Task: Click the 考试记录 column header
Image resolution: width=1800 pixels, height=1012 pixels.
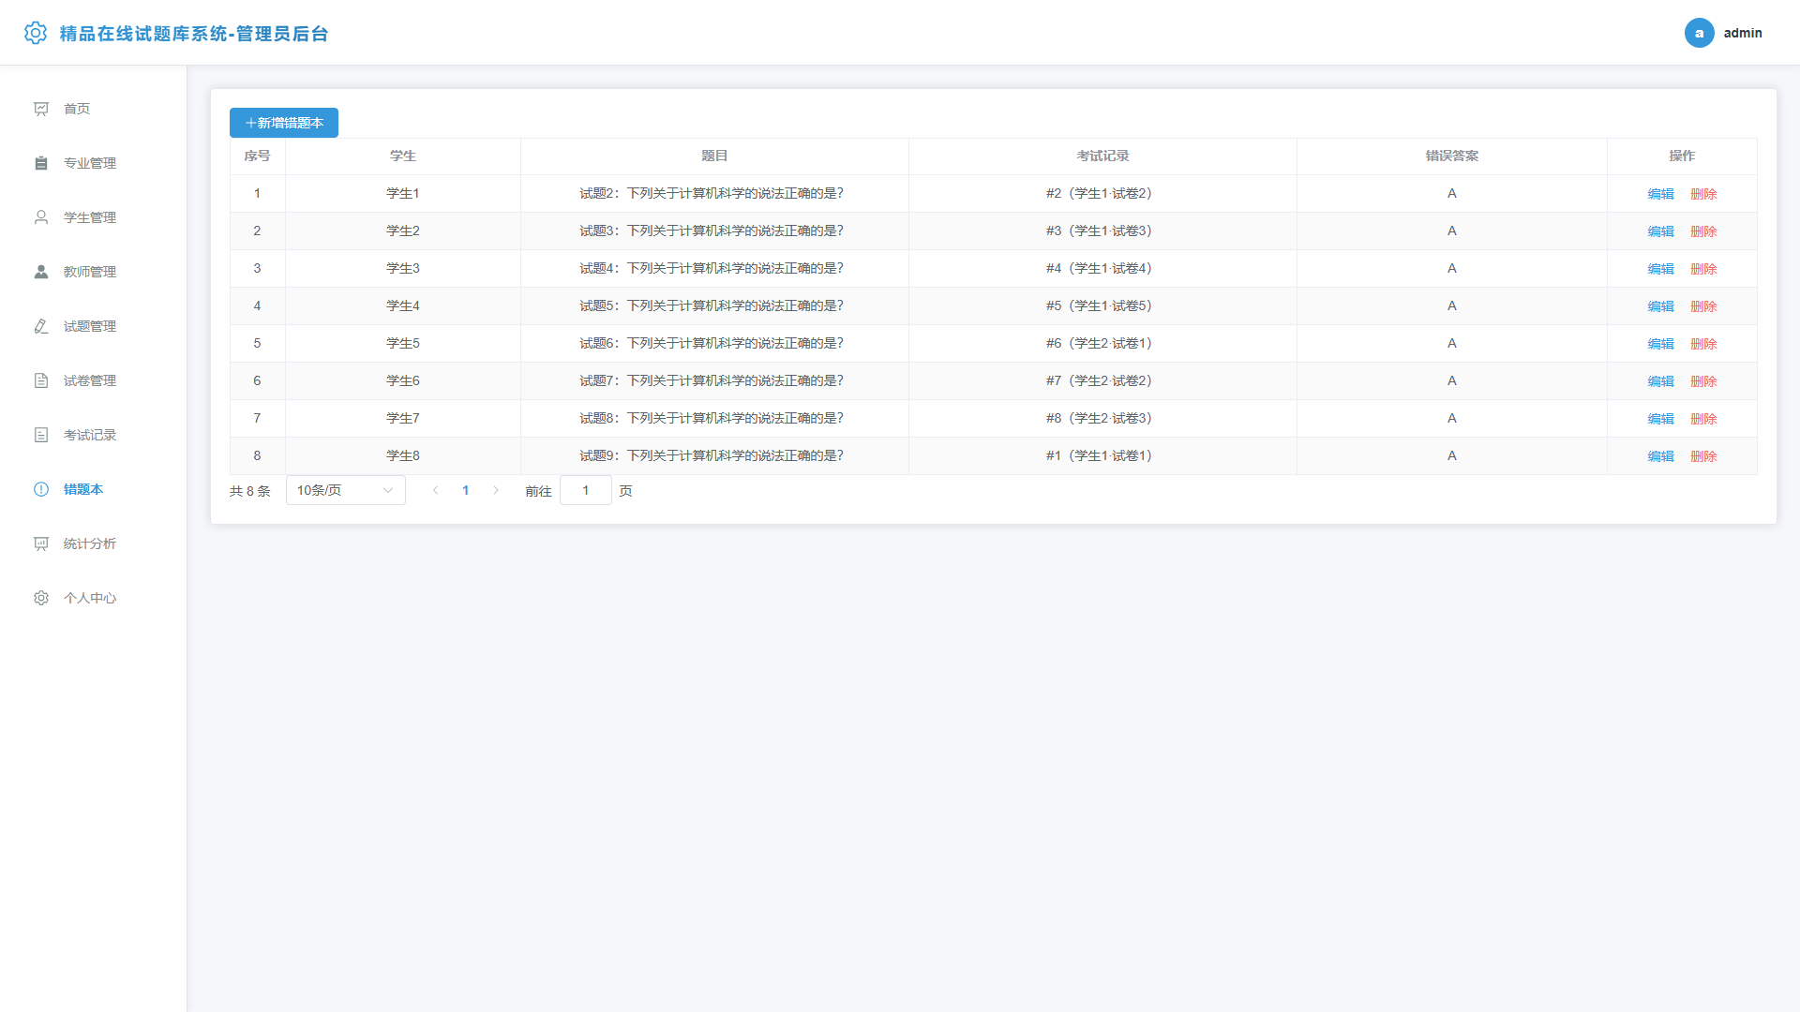Action: pyautogui.click(x=1102, y=156)
